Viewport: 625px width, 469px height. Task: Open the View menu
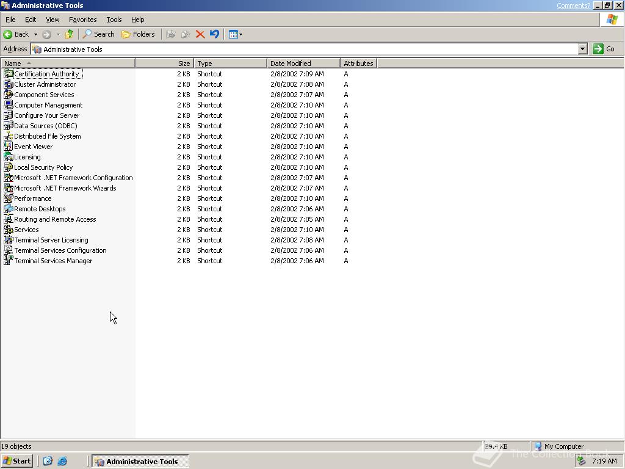point(52,20)
